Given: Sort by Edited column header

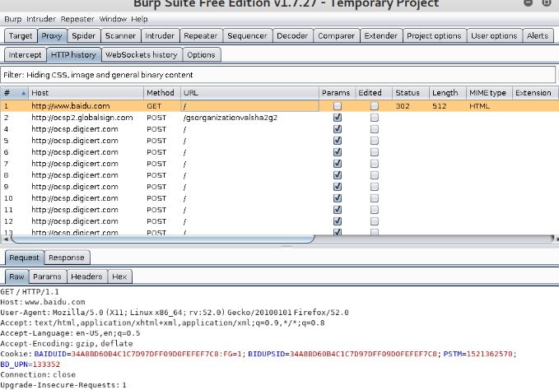Looking at the screenshot, I should pyautogui.click(x=374, y=93).
